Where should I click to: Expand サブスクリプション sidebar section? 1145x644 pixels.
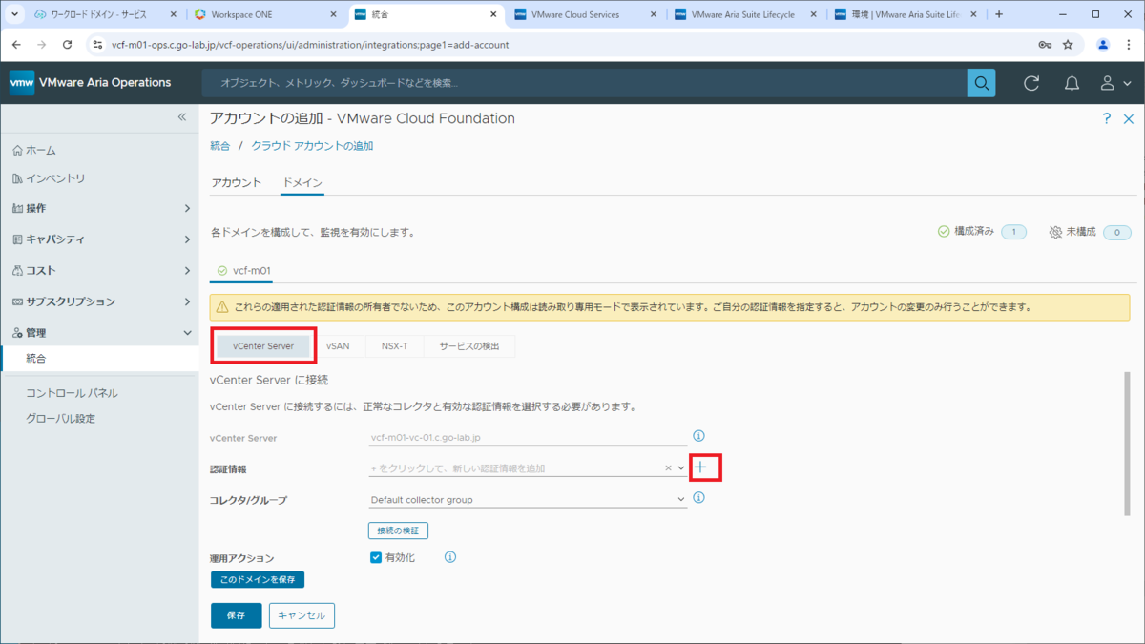pos(100,301)
